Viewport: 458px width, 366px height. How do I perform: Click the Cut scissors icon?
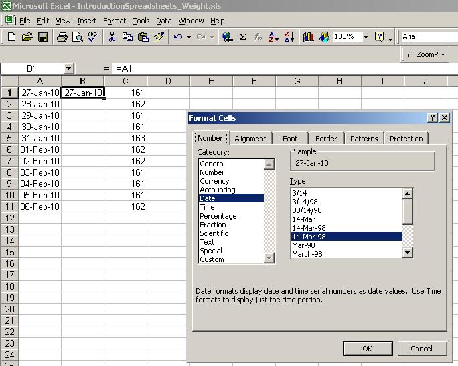tap(112, 37)
